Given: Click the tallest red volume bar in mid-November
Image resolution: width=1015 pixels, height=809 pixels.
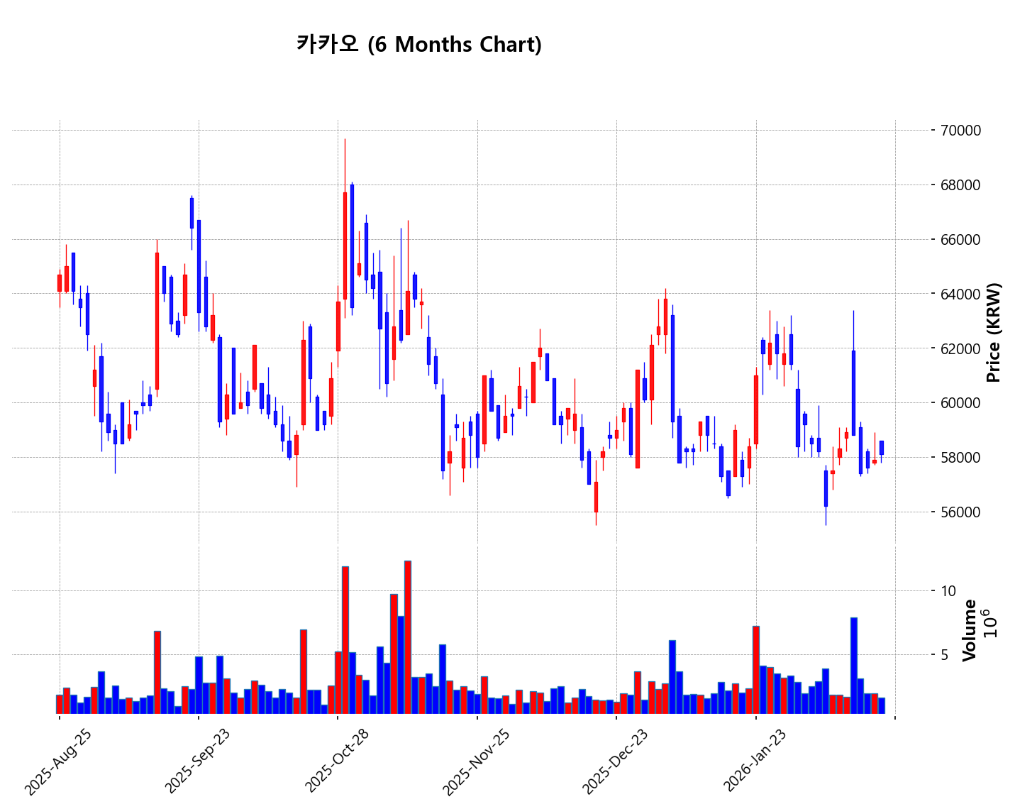Looking at the screenshot, I should pyautogui.click(x=408, y=637).
